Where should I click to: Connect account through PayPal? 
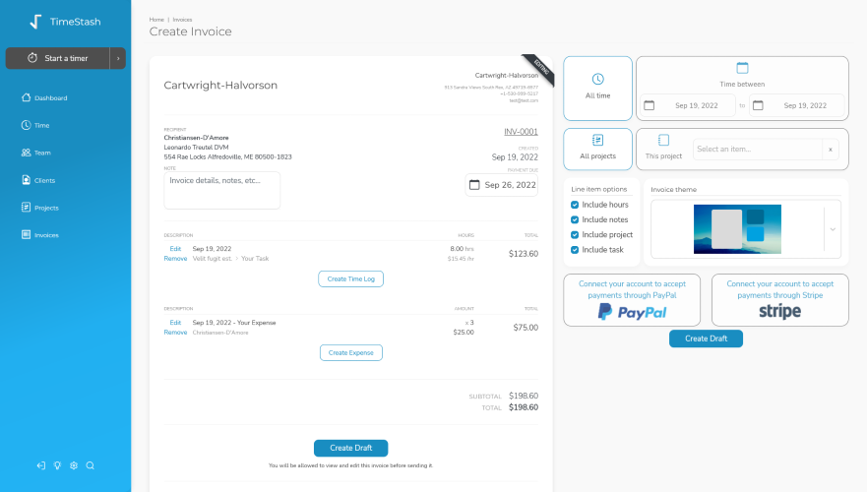click(632, 300)
